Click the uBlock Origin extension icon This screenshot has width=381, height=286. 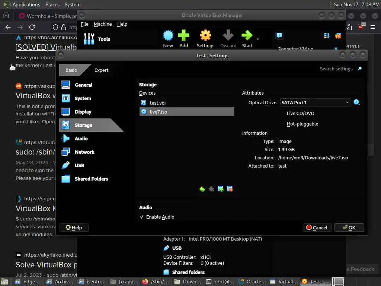click(x=361, y=27)
